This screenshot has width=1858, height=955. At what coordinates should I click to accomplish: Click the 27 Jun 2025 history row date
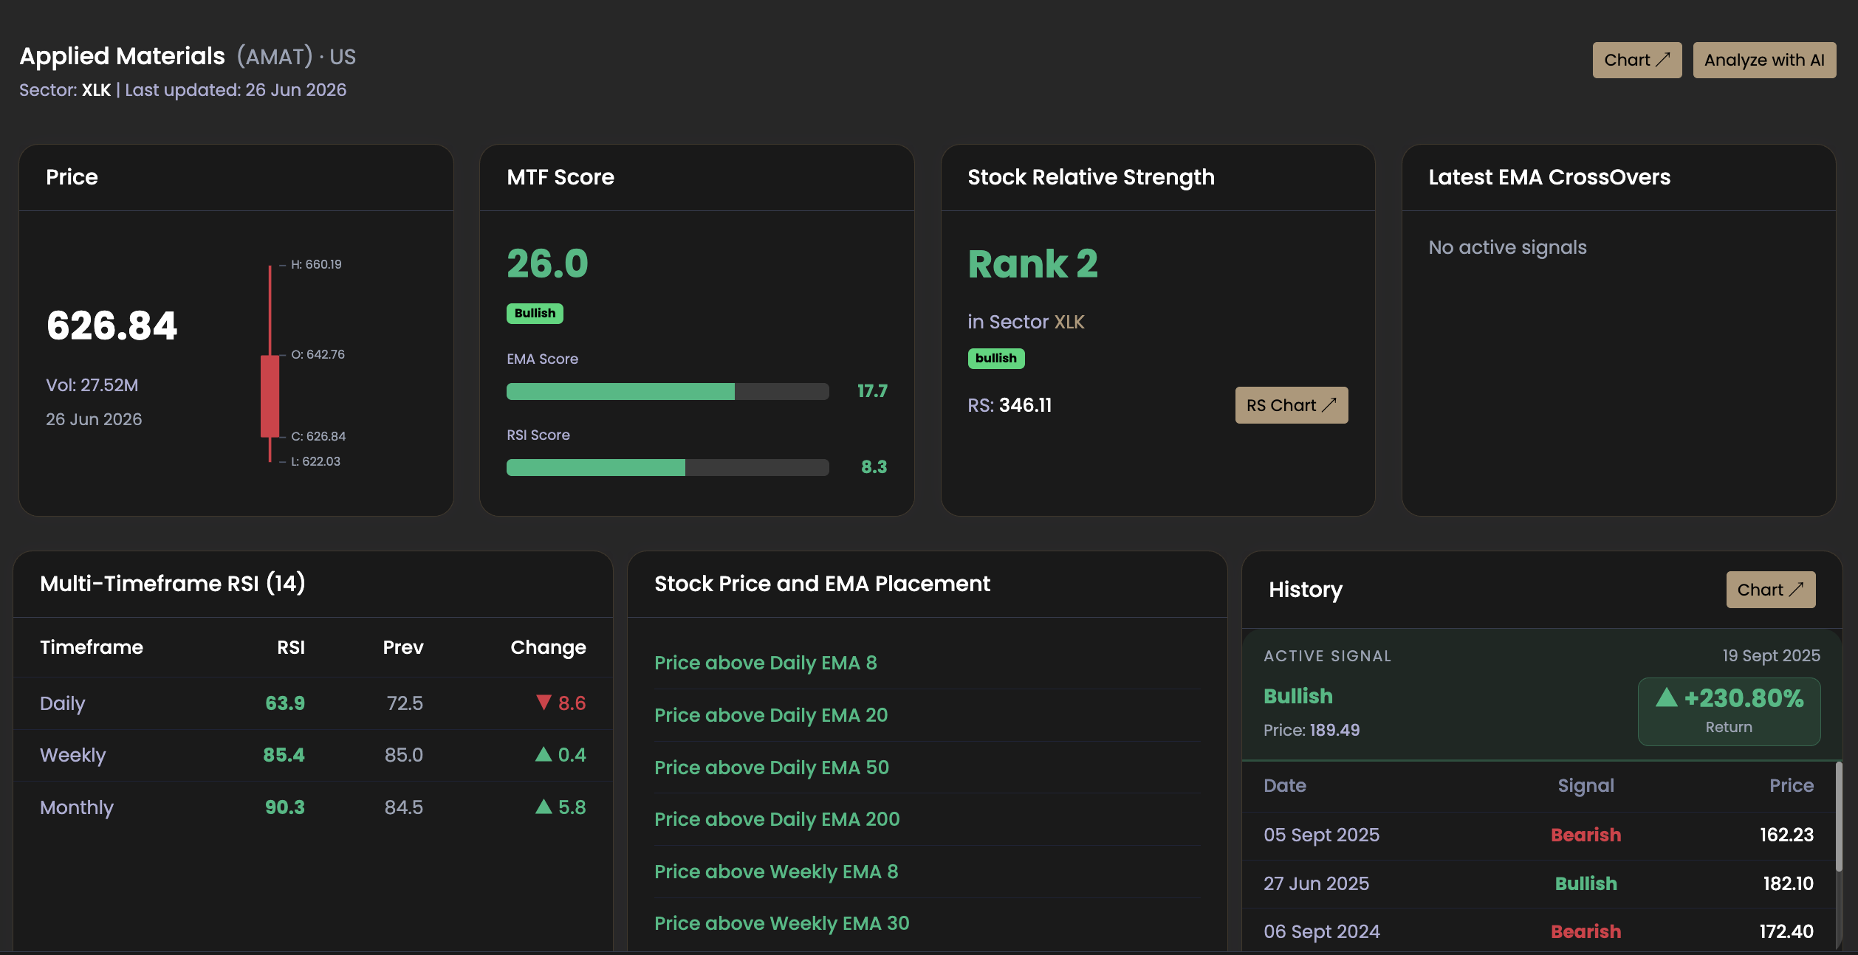pyautogui.click(x=1316, y=883)
